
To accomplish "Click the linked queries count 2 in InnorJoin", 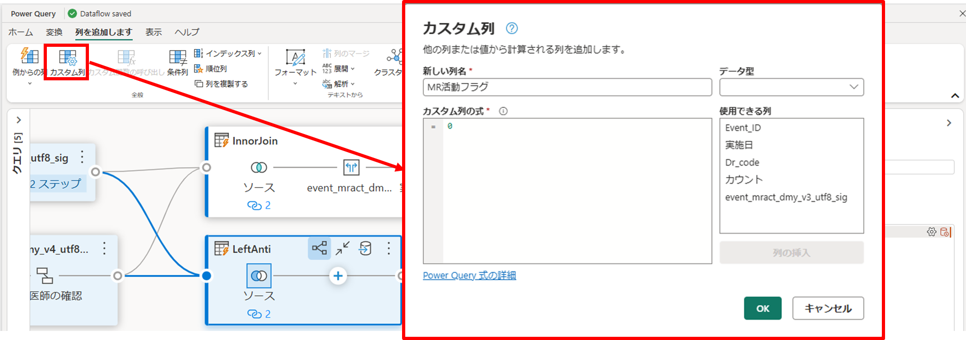I will (x=259, y=205).
